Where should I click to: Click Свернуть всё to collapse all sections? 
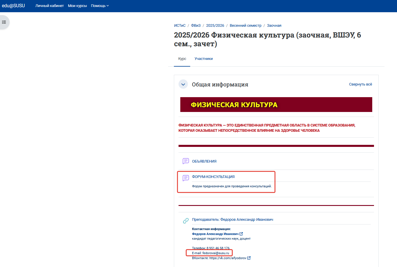(361, 84)
